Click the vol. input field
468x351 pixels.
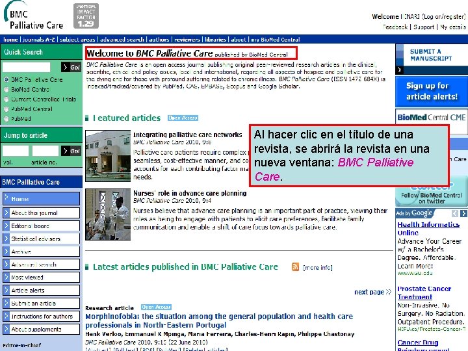pyautogui.click(x=16, y=151)
